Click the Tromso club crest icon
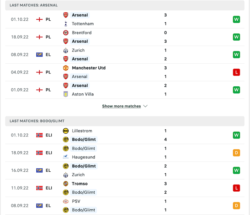The image size is (250, 215). 66,184
